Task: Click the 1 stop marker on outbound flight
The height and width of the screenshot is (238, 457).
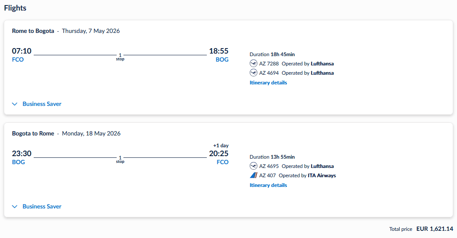Action: coord(120,57)
